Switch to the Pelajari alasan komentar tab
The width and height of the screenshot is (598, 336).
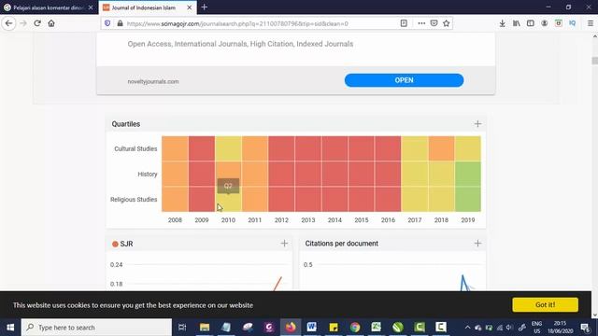pyautogui.click(x=49, y=7)
